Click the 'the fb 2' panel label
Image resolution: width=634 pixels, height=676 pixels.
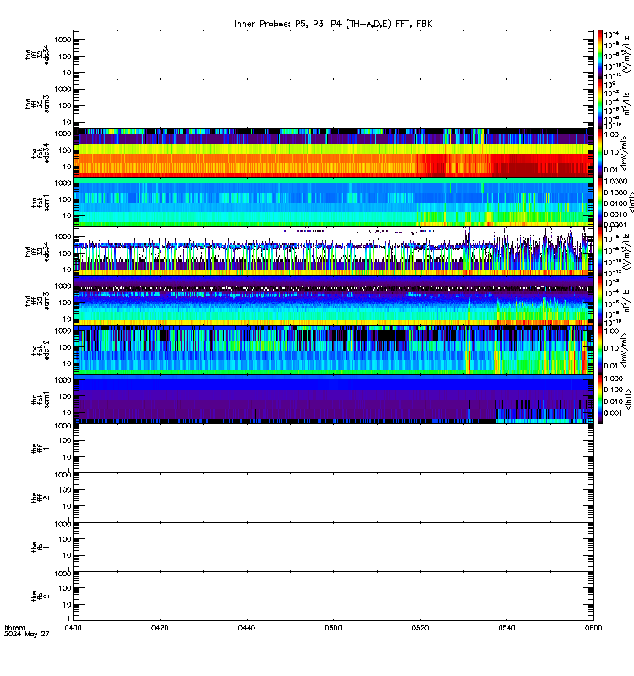point(41,597)
